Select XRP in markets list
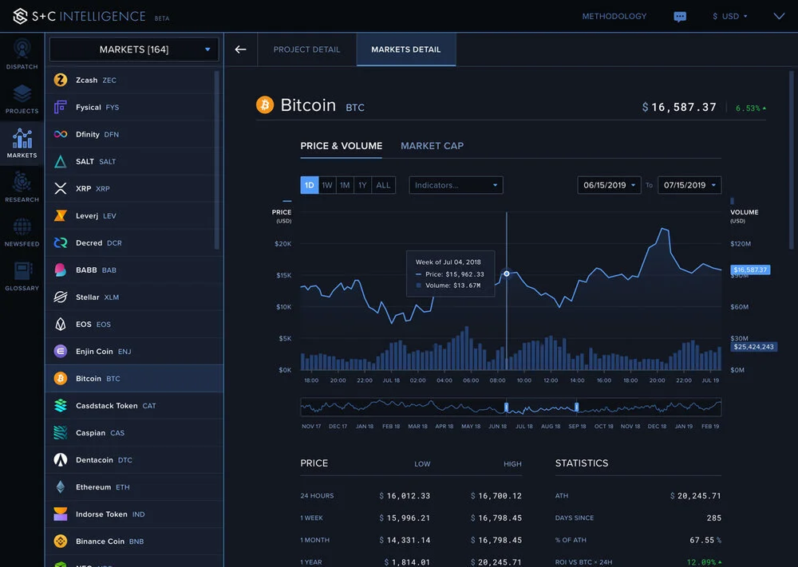Image resolution: width=798 pixels, height=567 pixels. tap(134, 188)
